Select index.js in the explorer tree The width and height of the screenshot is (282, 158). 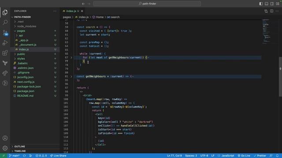[24, 50]
